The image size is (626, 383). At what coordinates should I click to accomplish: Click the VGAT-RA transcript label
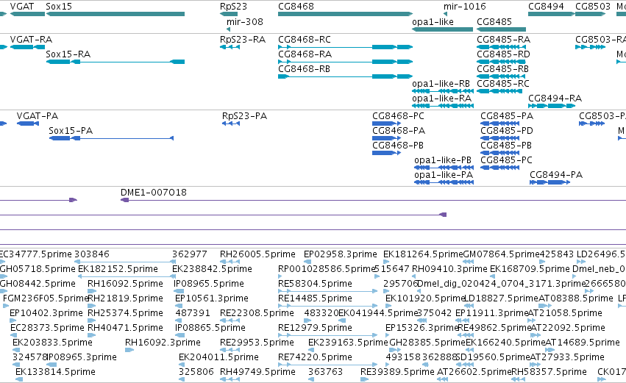(x=31, y=40)
